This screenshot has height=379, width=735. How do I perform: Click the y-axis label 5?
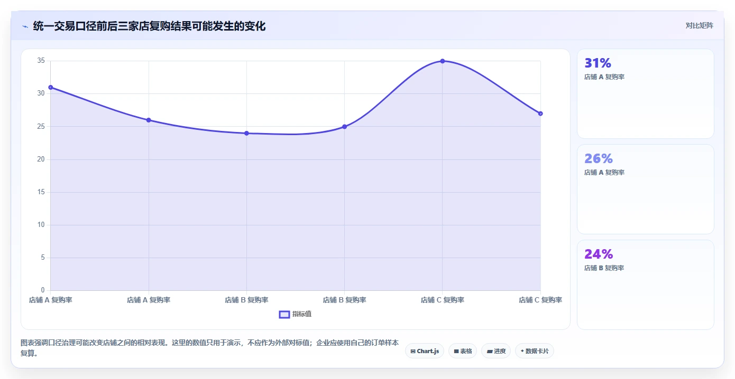pos(43,258)
